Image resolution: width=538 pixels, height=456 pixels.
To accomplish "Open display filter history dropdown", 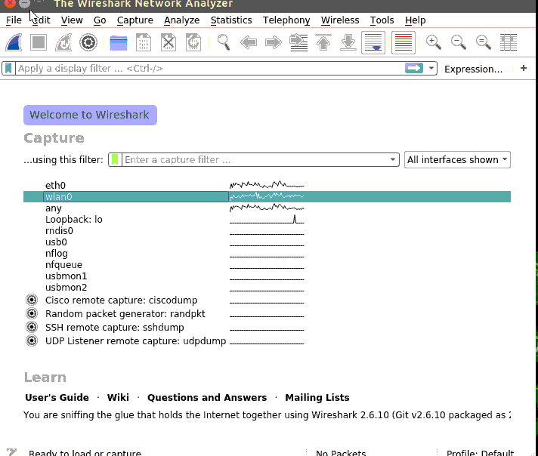I will pos(431,68).
